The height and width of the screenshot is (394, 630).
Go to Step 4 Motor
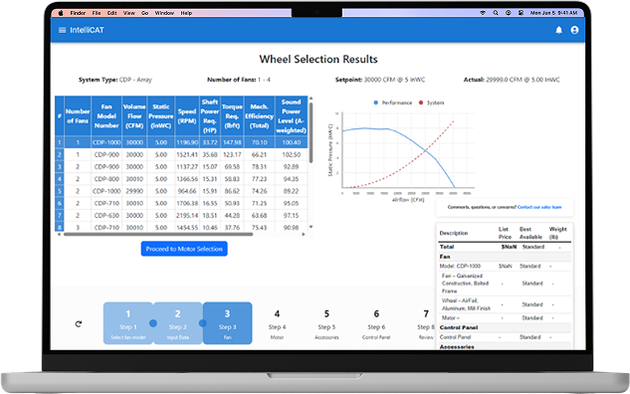point(278,323)
